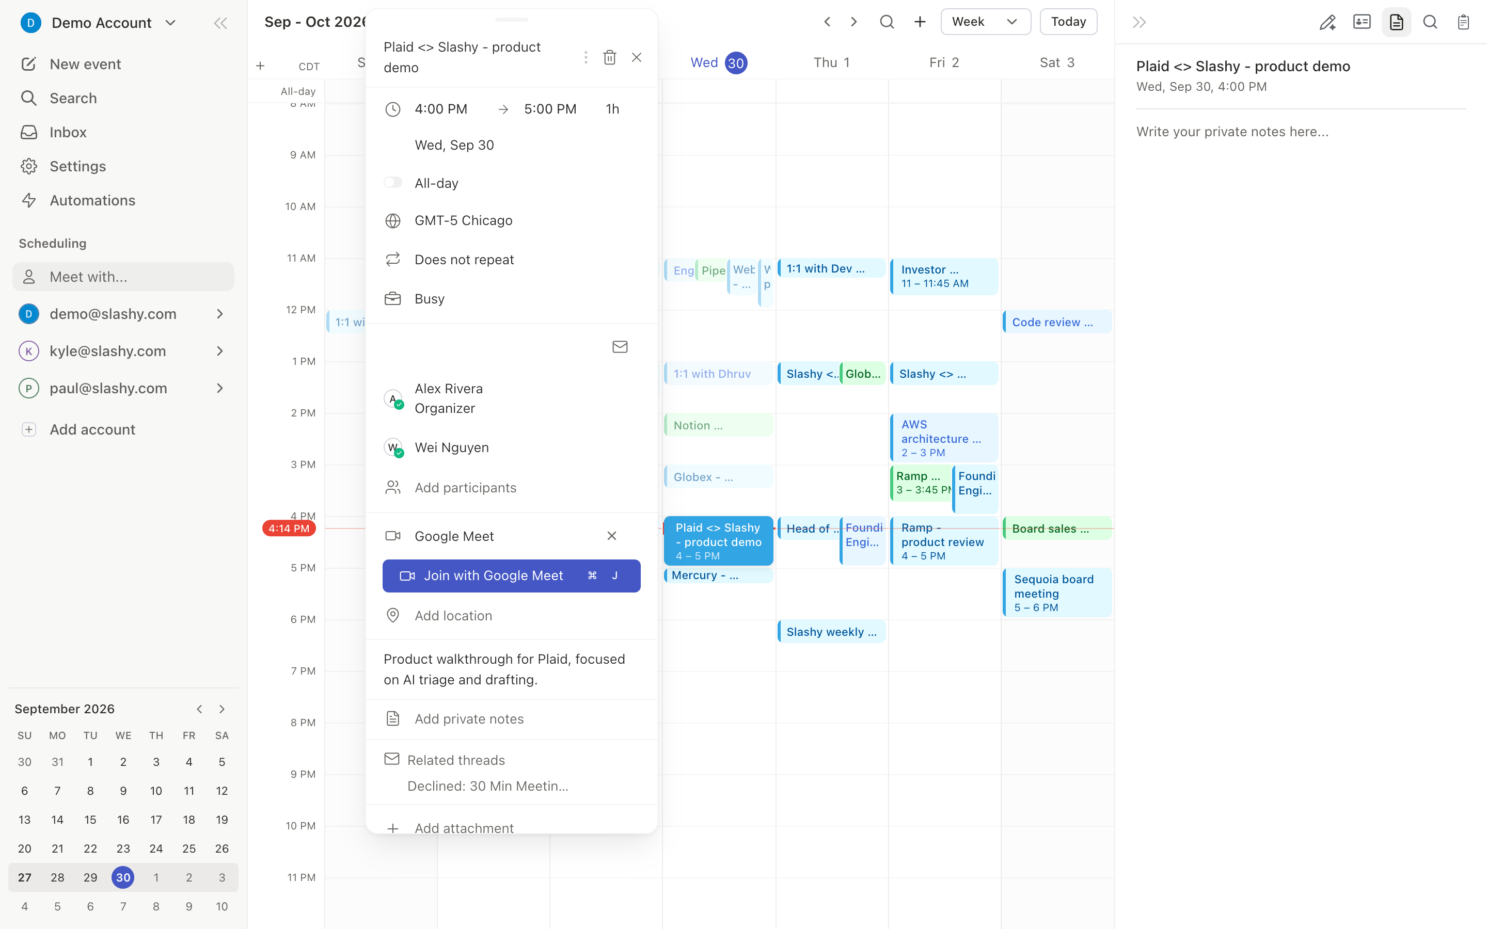Expand the kyle@slashy.com account
Viewport: 1487px width, 929px height.
click(220, 351)
